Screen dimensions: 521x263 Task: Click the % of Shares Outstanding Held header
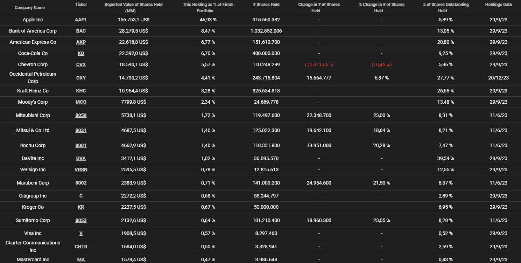coord(445,7)
